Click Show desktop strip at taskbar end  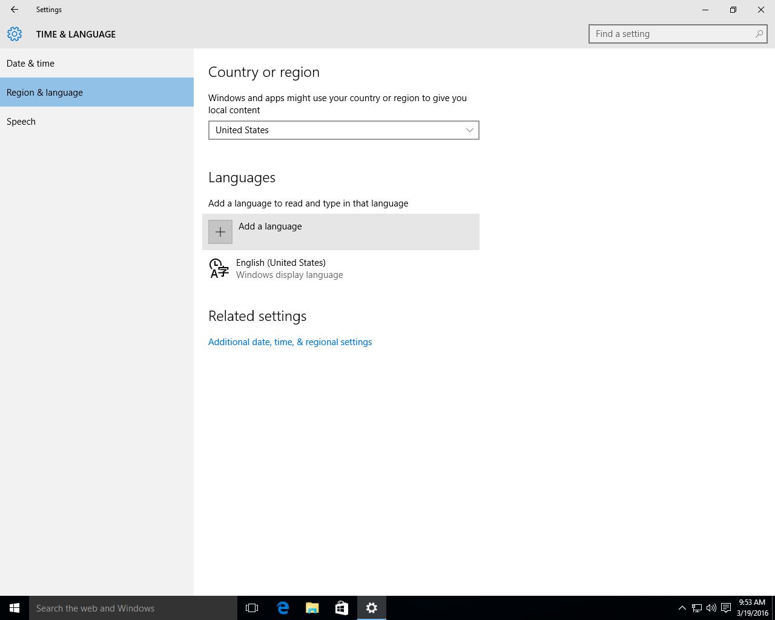pyautogui.click(x=773, y=608)
